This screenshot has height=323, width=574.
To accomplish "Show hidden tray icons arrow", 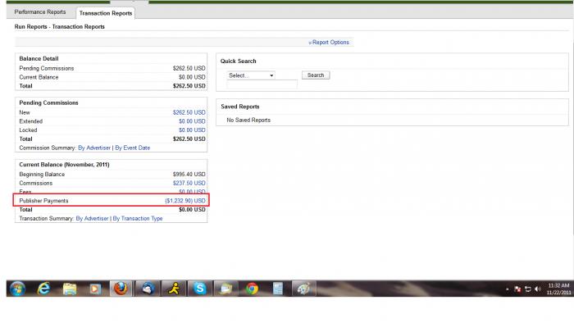I will (x=508, y=289).
